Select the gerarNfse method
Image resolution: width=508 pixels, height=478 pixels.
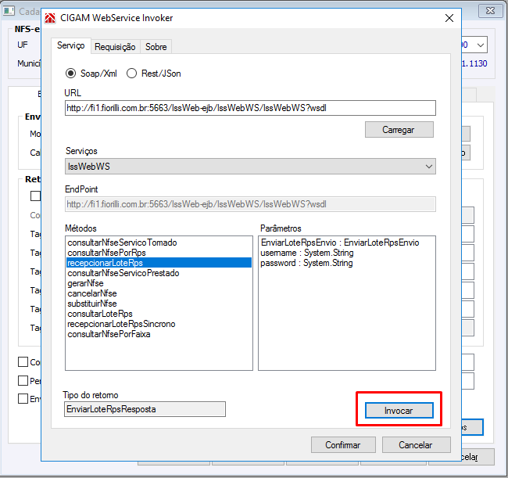[x=159, y=283]
